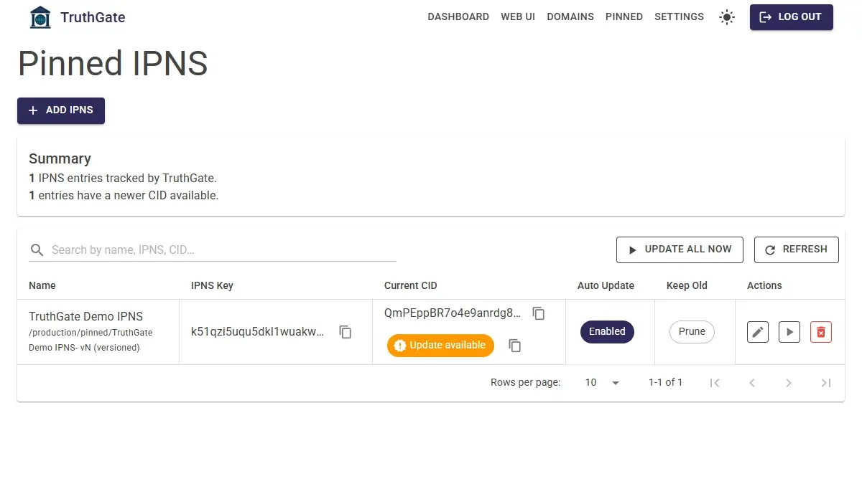Open the Dashboard nav item
The image size is (862, 484).
[458, 17]
